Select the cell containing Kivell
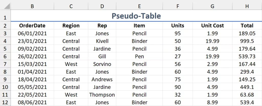Screen dimensions: 262x106 (x=102, y=41)
